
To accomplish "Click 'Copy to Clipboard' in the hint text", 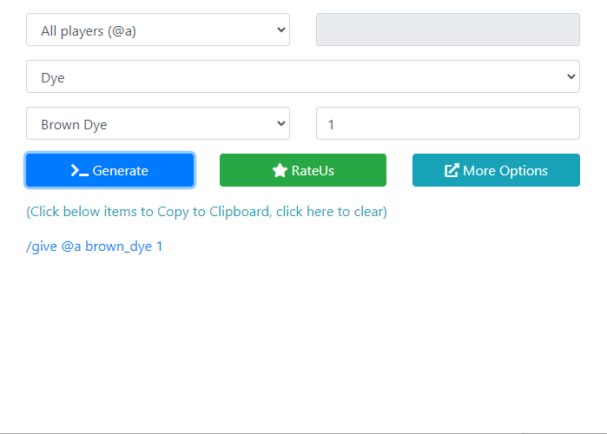I will click(x=213, y=212).
